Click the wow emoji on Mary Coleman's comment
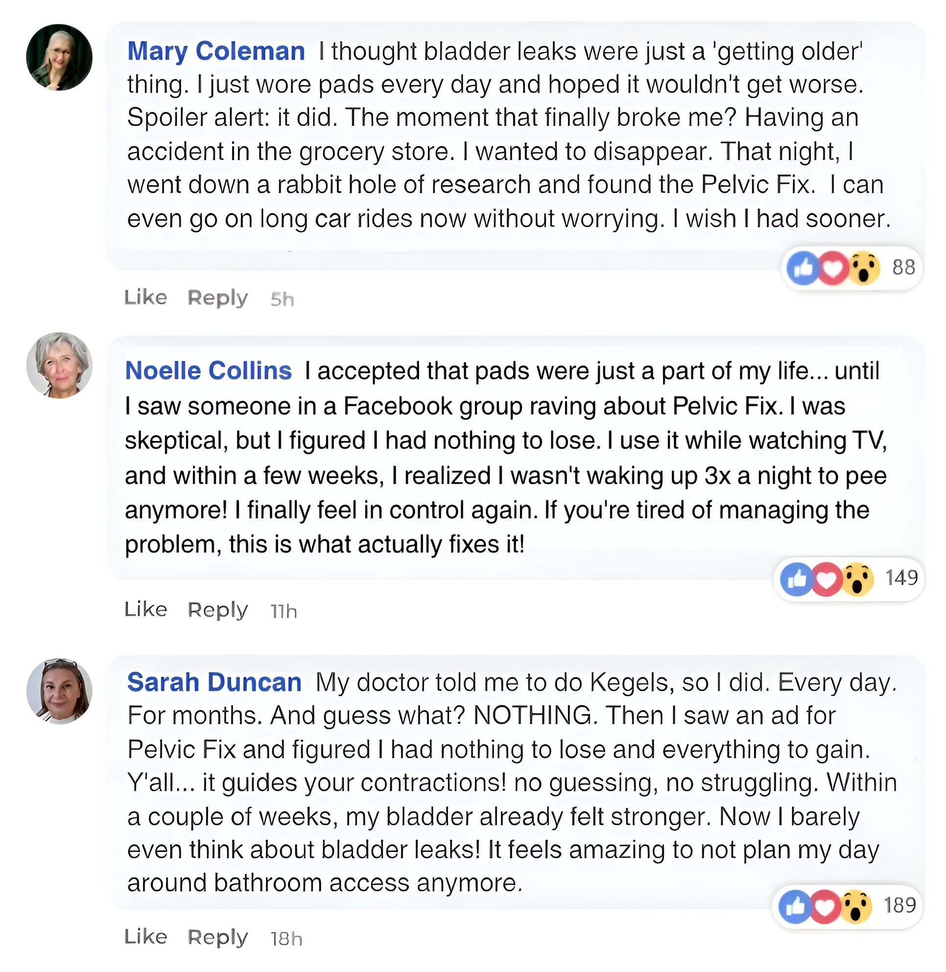This screenshot has height=972, width=946. click(864, 268)
